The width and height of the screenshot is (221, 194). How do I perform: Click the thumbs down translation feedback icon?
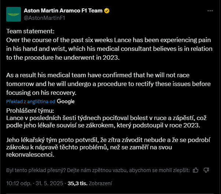(206, 170)
